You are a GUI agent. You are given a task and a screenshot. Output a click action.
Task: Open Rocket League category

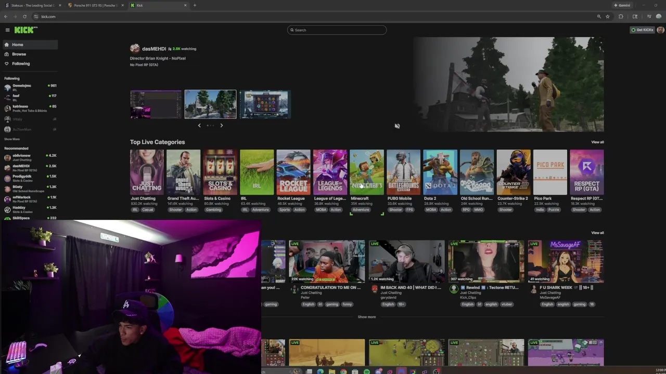click(x=293, y=172)
